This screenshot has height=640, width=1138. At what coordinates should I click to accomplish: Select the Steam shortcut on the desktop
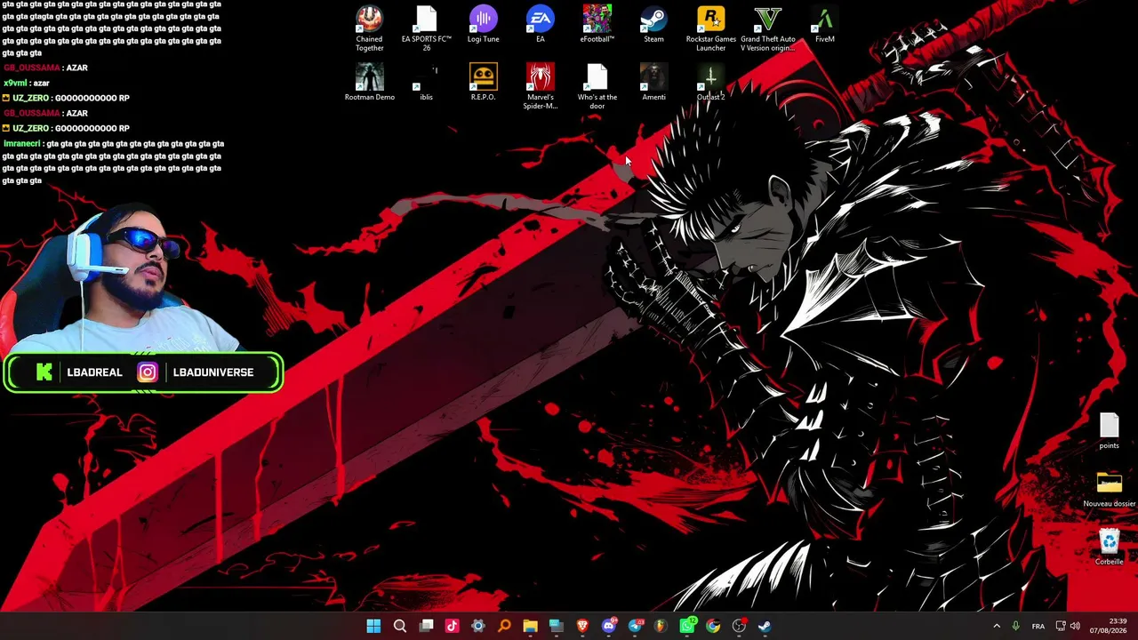coord(654,24)
